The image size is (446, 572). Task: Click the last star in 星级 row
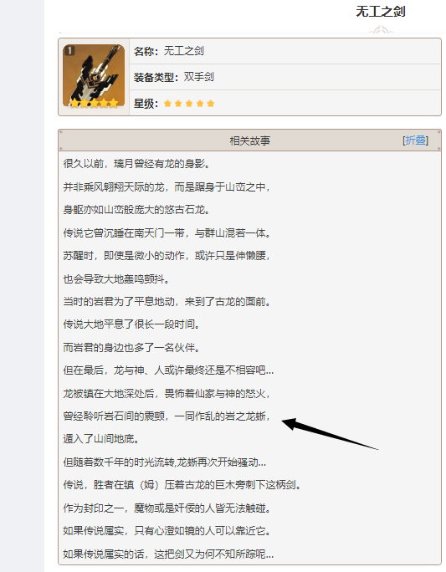(x=211, y=104)
